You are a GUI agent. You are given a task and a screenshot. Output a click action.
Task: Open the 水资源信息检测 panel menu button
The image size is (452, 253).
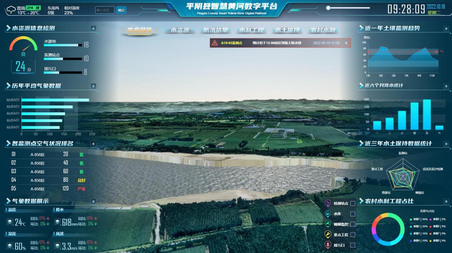point(94,29)
